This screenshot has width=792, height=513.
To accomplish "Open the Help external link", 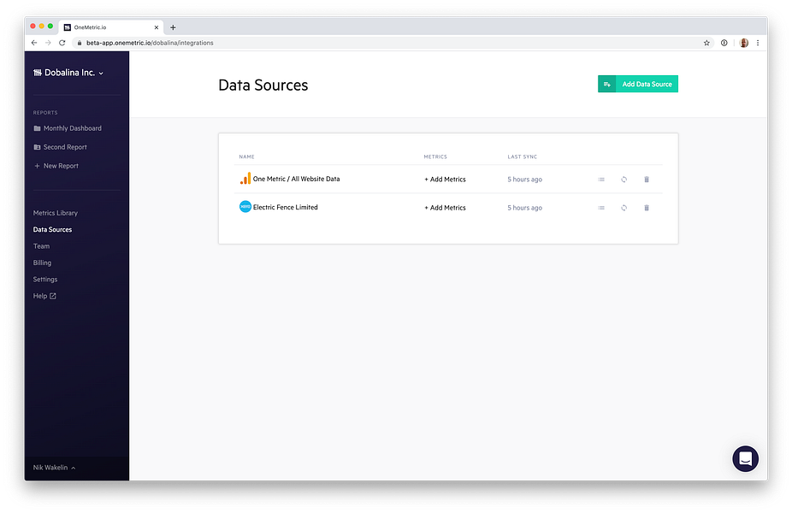I will click(x=44, y=297).
